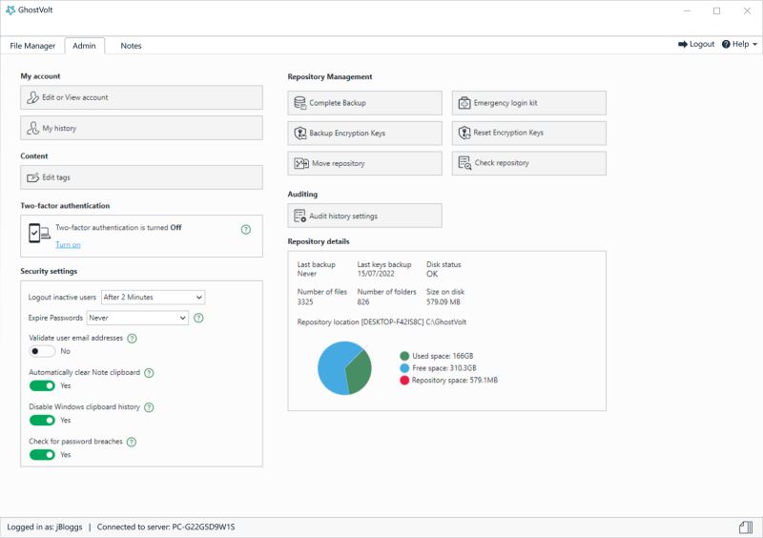This screenshot has width=763, height=538.
Task: Click the green Used space legend dot
Action: 404,356
